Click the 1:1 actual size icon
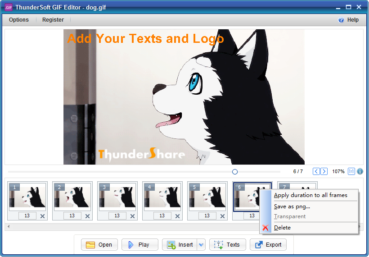The height and width of the screenshot is (257, 369). pyautogui.click(x=351, y=171)
